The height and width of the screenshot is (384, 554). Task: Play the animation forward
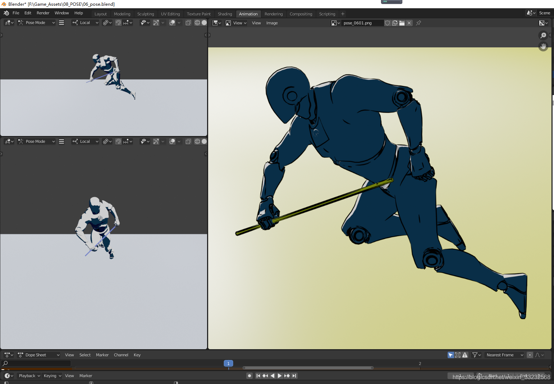[280, 376]
